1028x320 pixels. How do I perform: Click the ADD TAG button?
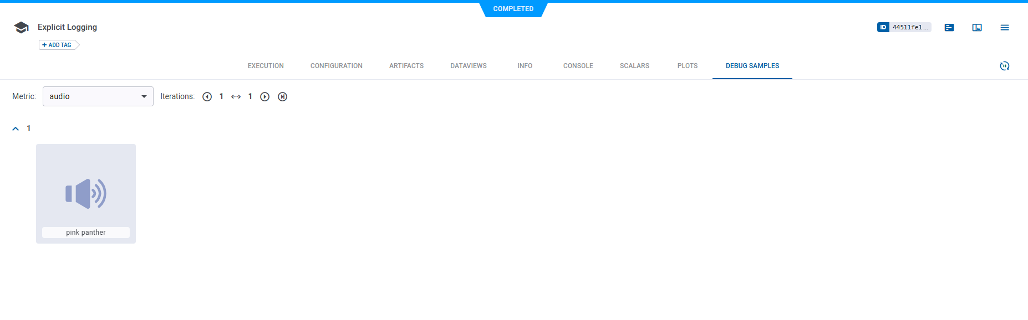(58, 45)
